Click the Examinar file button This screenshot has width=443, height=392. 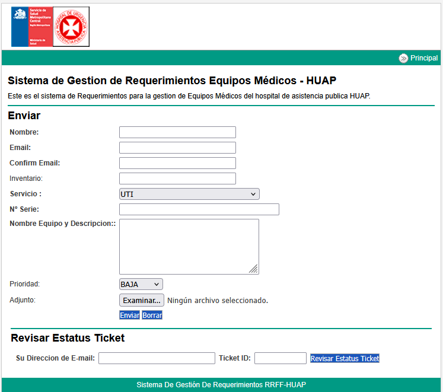[x=142, y=300]
